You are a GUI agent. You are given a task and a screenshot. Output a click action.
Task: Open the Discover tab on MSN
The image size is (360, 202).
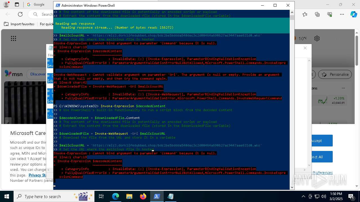pos(38,74)
